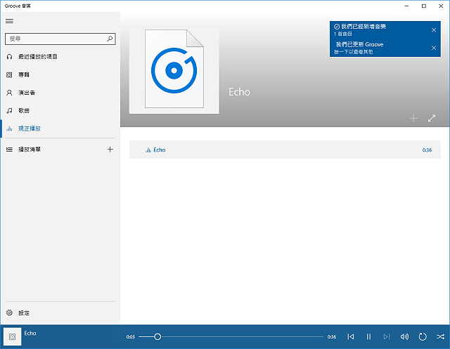Create new playlist with plus icon
450x349 pixels.
[x=110, y=150]
